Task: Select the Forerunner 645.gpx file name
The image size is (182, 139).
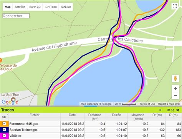Action: tap(23, 124)
